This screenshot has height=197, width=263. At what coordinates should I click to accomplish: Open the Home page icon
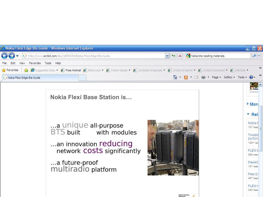tap(175, 77)
